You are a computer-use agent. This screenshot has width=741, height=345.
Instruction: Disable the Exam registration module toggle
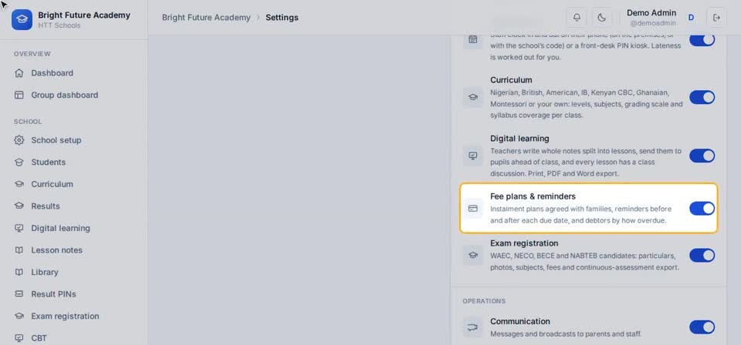702,255
